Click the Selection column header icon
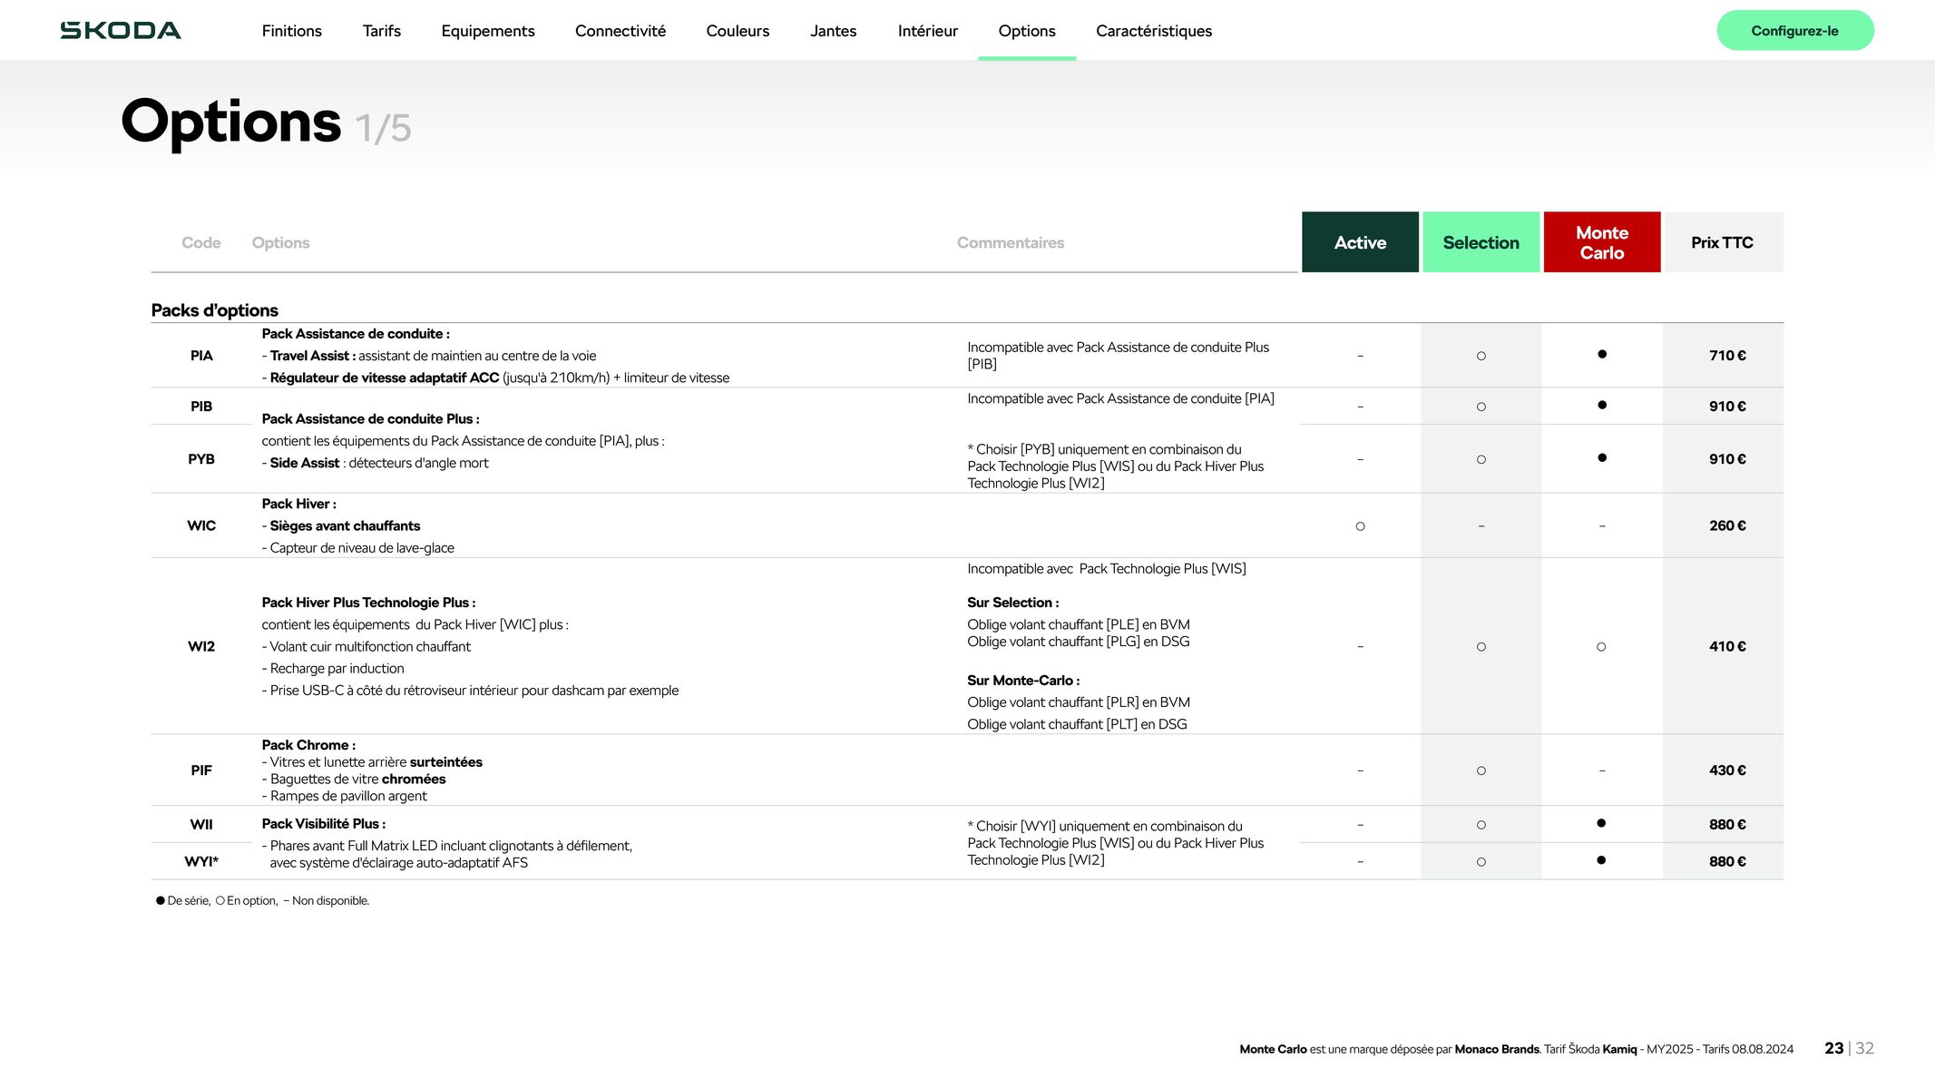Image resolution: width=1935 pixels, height=1089 pixels. pos(1481,242)
